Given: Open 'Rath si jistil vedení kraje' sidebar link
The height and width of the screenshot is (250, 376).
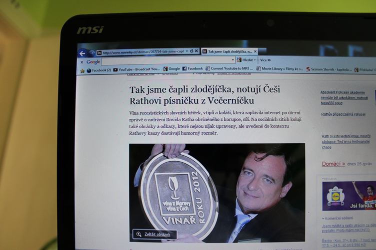Looking at the screenshot, I should (x=346, y=142).
